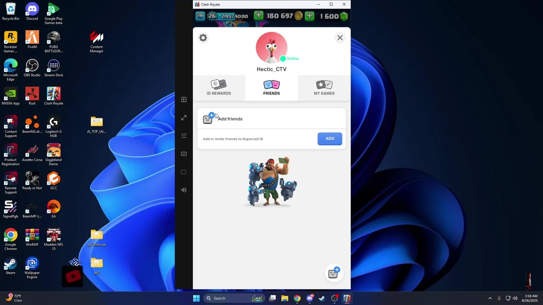Open Google Chrome desktop shortcut

[x=11, y=239]
